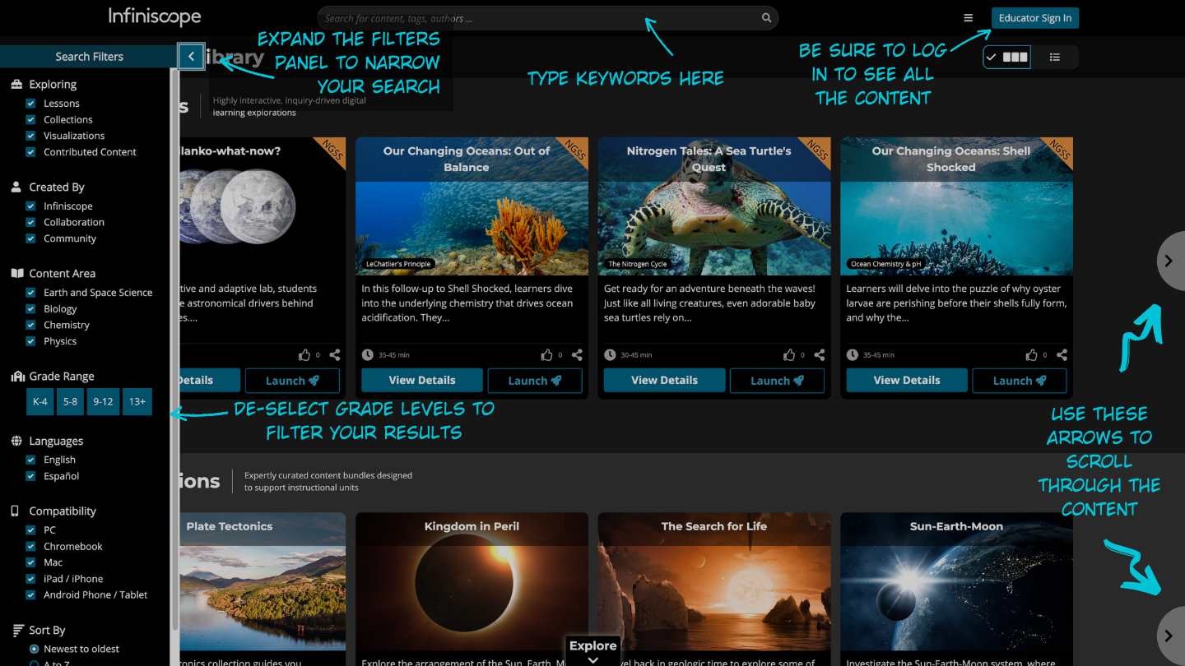The image size is (1185, 666).
Task: Share Our Changing Oceans: Out of Balance
Action: click(x=577, y=355)
